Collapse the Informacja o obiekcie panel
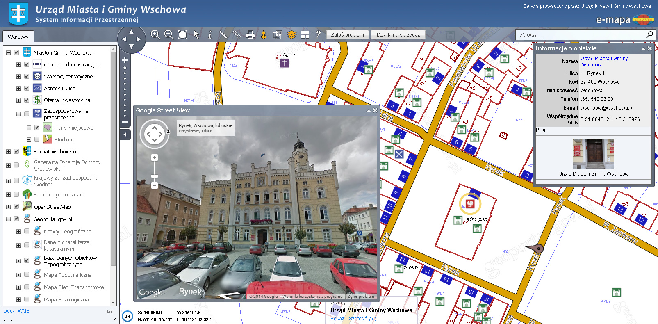Screen dimensions: 658x324 point(643,48)
